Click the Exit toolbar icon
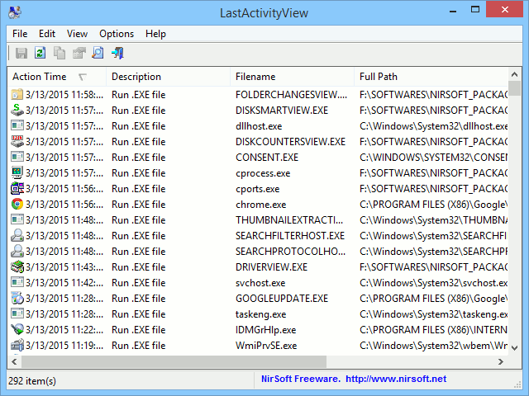The width and height of the screenshot is (529, 396). [x=117, y=53]
